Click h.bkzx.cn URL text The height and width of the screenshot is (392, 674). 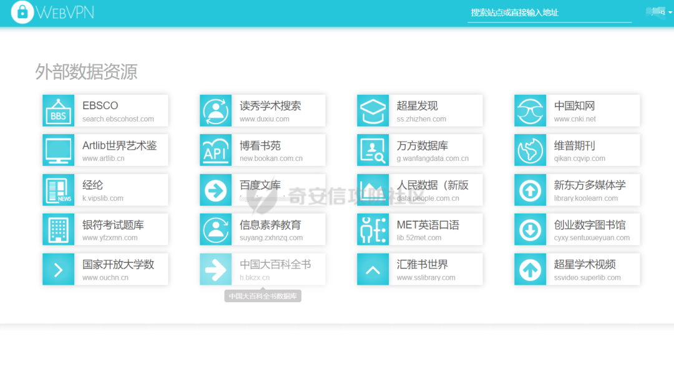coord(255,278)
